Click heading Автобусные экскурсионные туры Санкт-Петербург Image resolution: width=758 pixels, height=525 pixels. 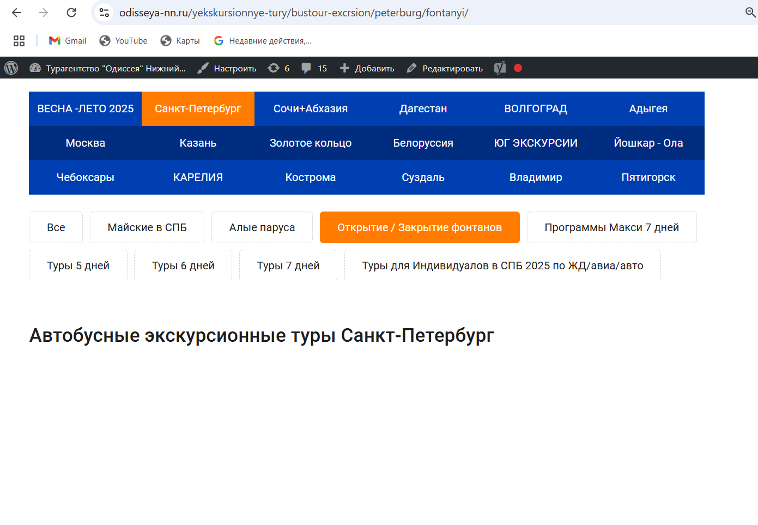262,336
